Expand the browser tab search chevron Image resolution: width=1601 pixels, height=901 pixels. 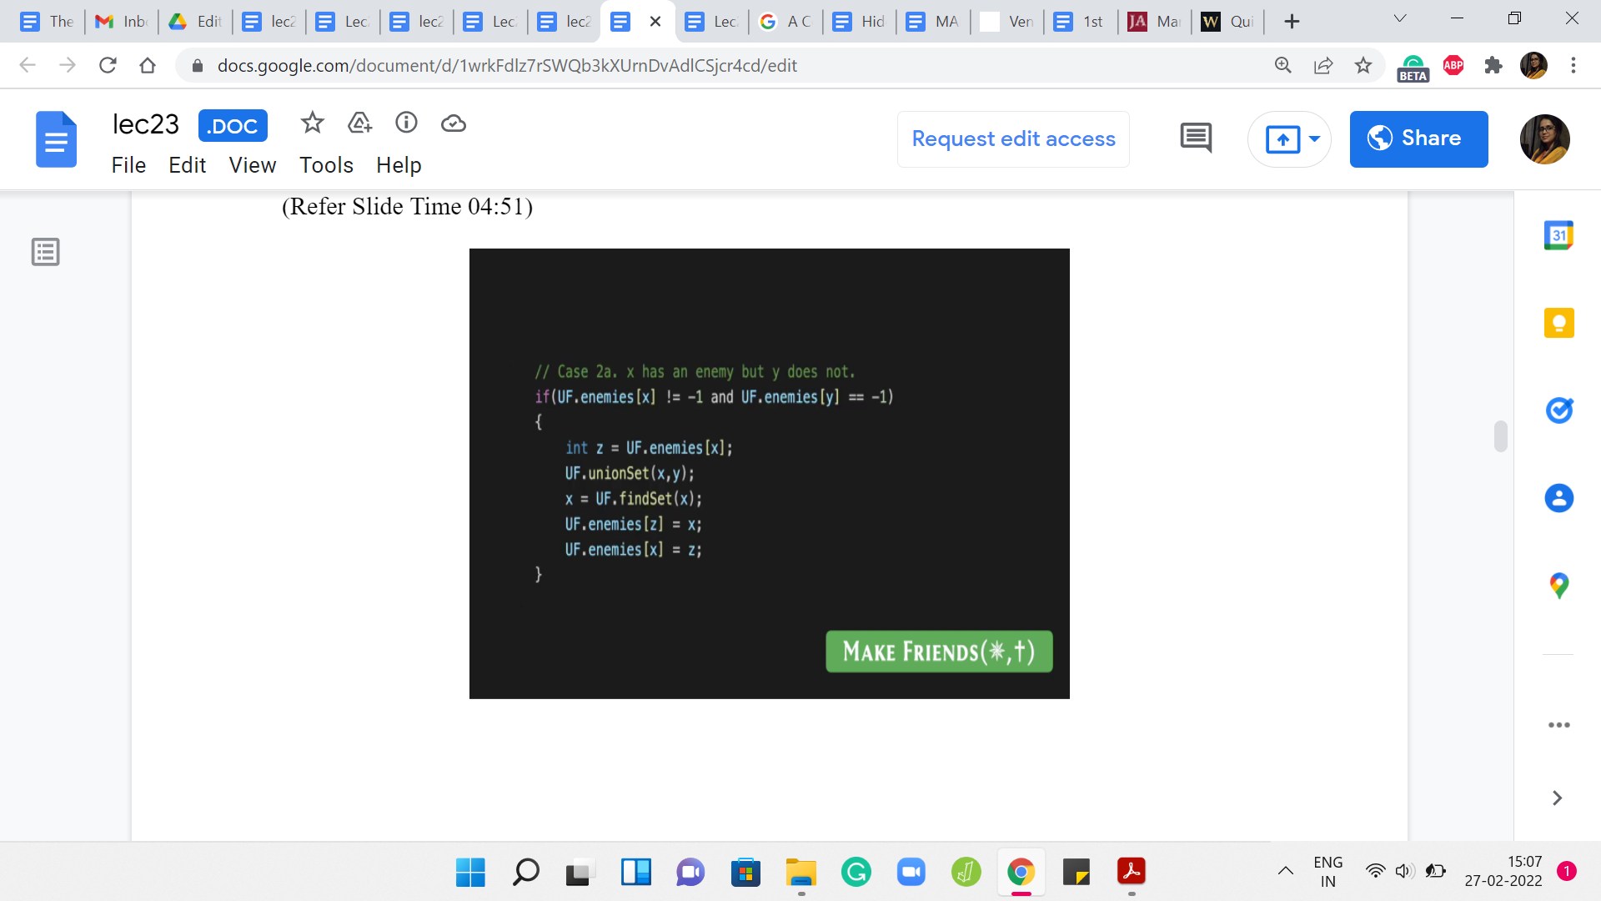(1400, 19)
